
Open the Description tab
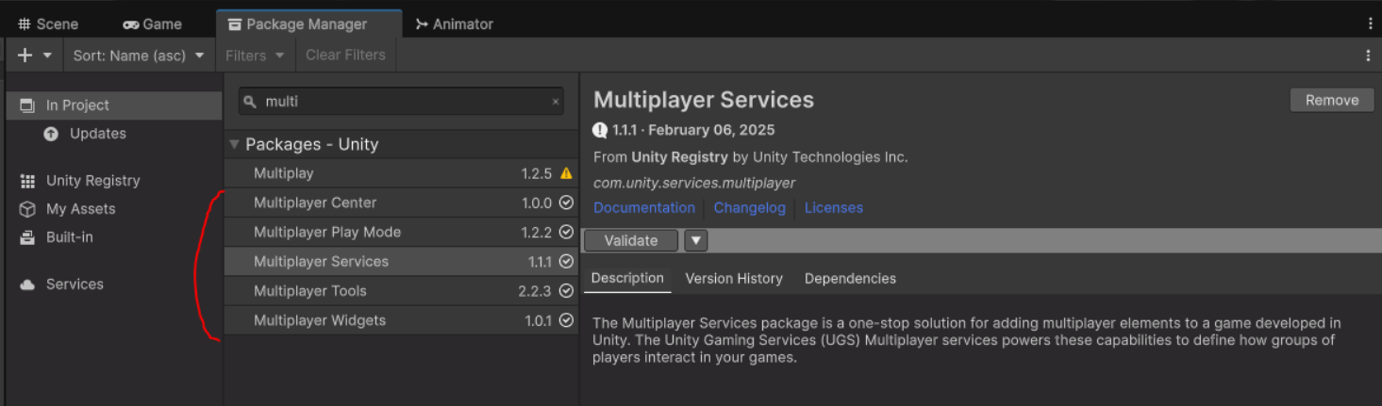[x=627, y=278]
